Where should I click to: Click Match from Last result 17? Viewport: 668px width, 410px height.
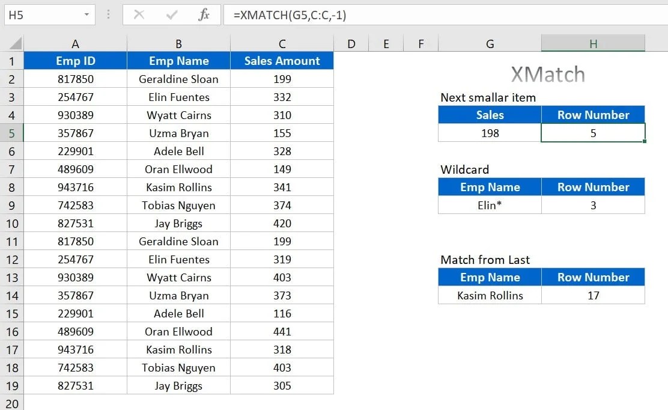click(593, 295)
